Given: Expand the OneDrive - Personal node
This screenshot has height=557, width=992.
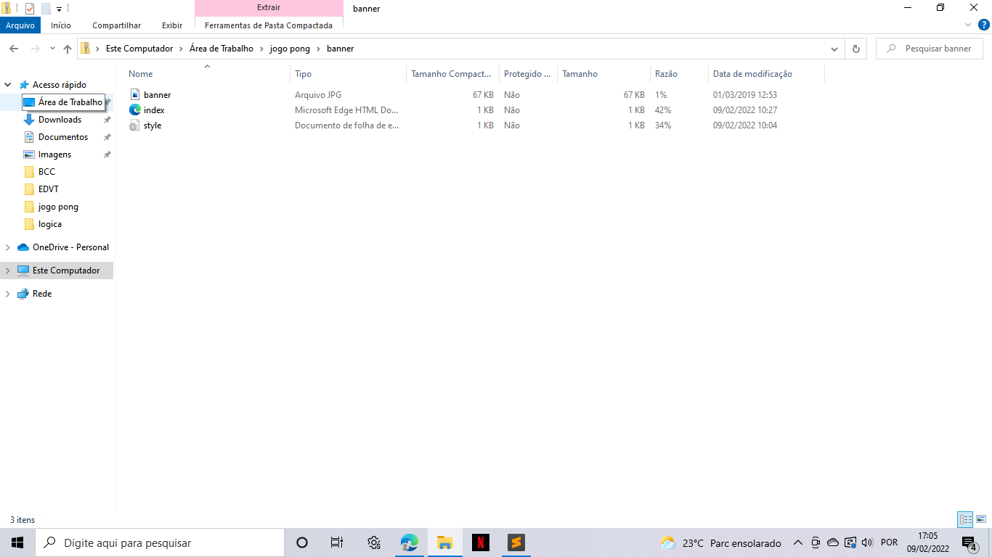Looking at the screenshot, I should [8, 247].
